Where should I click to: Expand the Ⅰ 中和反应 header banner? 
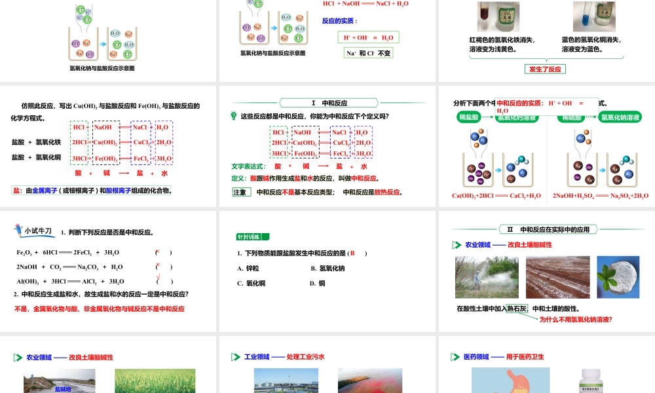pyautogui.click(x=329, y=102)
